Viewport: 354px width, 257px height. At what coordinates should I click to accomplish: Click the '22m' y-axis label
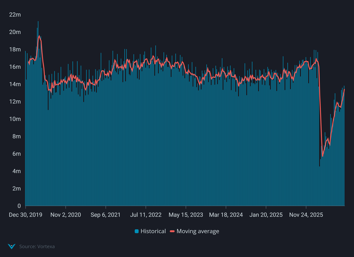[x=15, y=15]
